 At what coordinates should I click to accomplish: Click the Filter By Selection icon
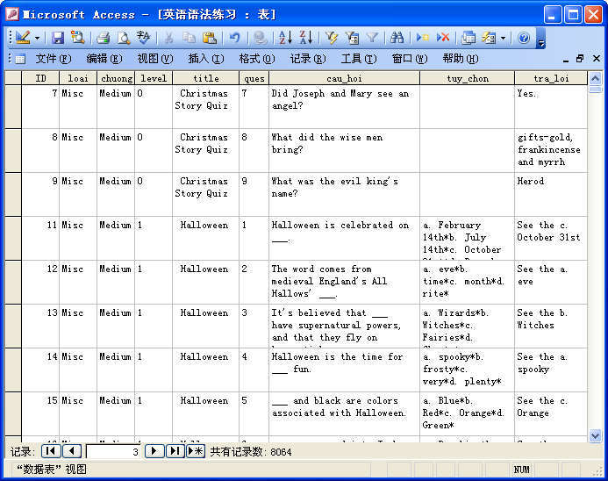332,38
